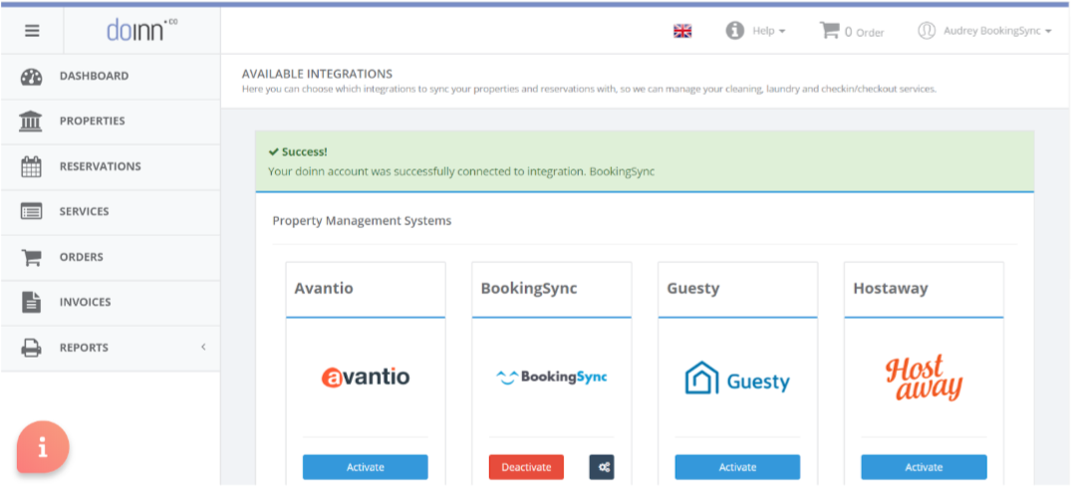Click the BookingSync logo image
This screenshot has width=1082, height=504.
click(x=551, y=378)
